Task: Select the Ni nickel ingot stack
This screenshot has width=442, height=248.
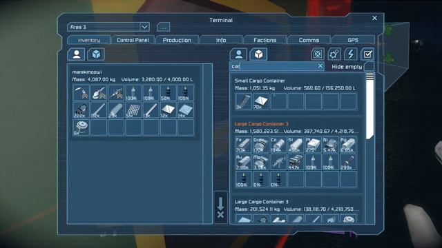Action: click(x=331, y=145)
